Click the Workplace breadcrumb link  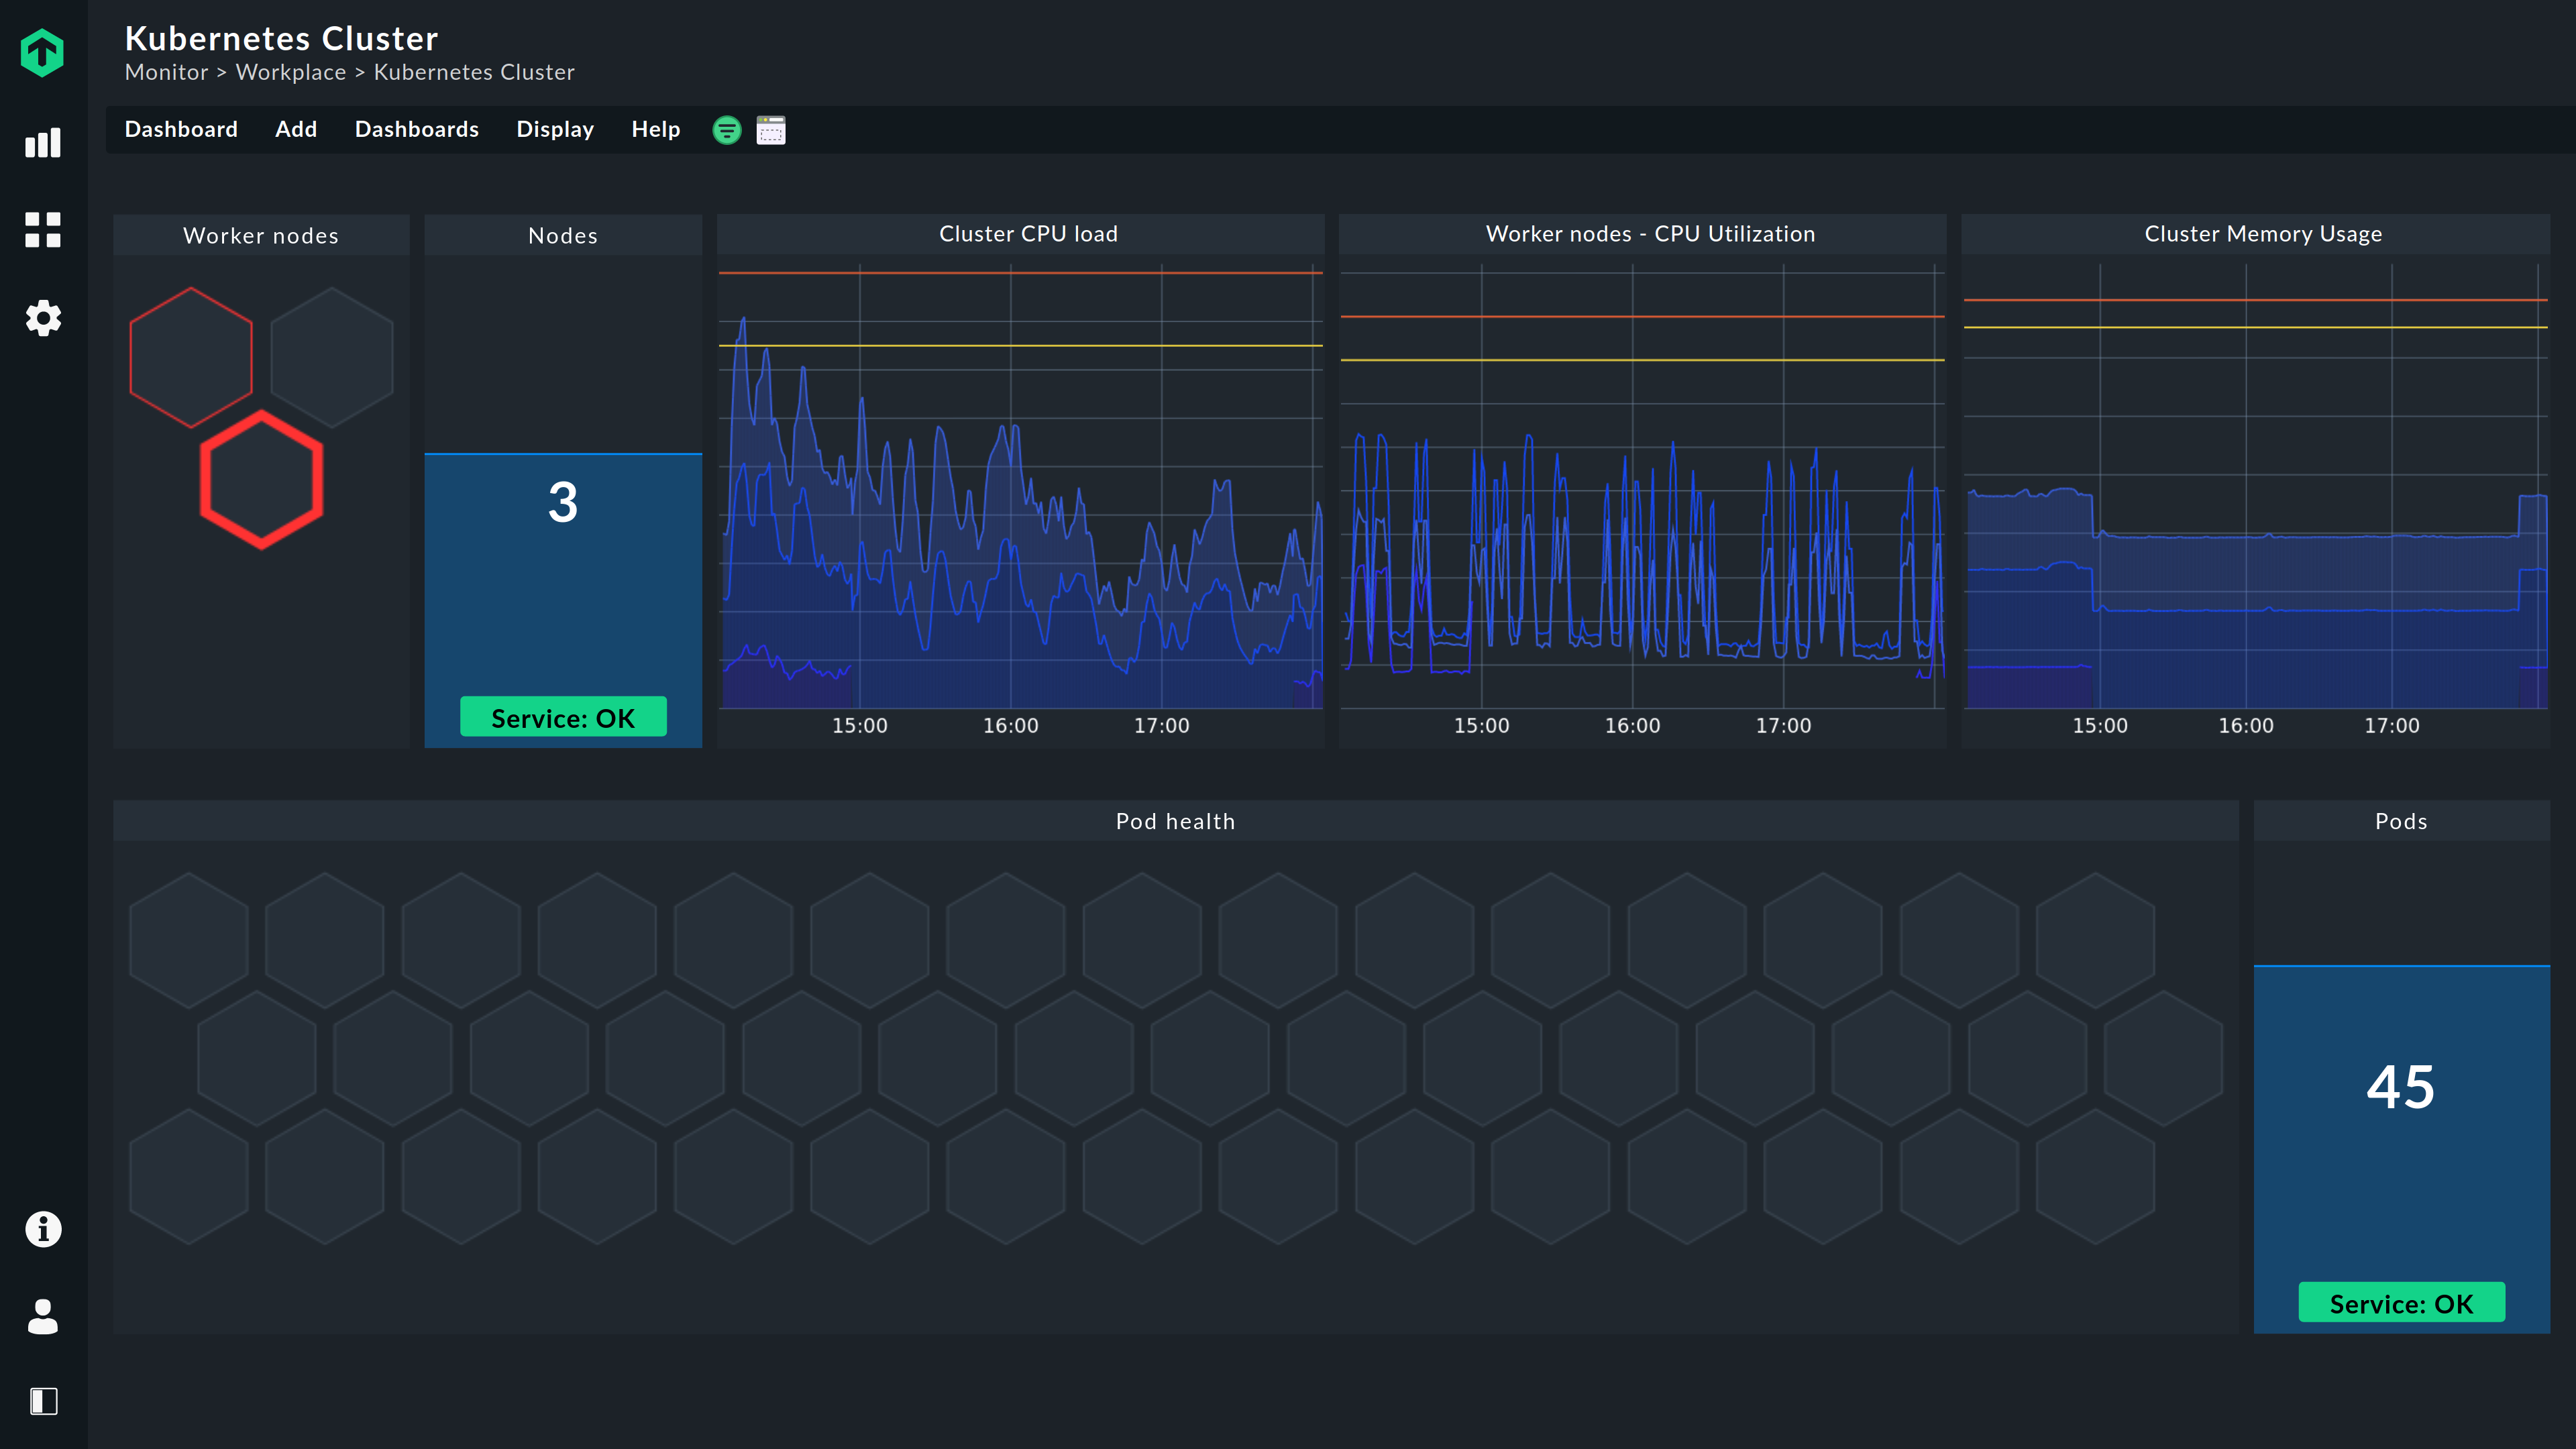(291, 72)
